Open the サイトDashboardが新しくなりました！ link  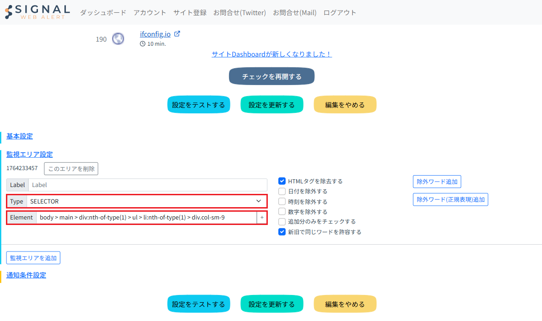tap(271, 54)
